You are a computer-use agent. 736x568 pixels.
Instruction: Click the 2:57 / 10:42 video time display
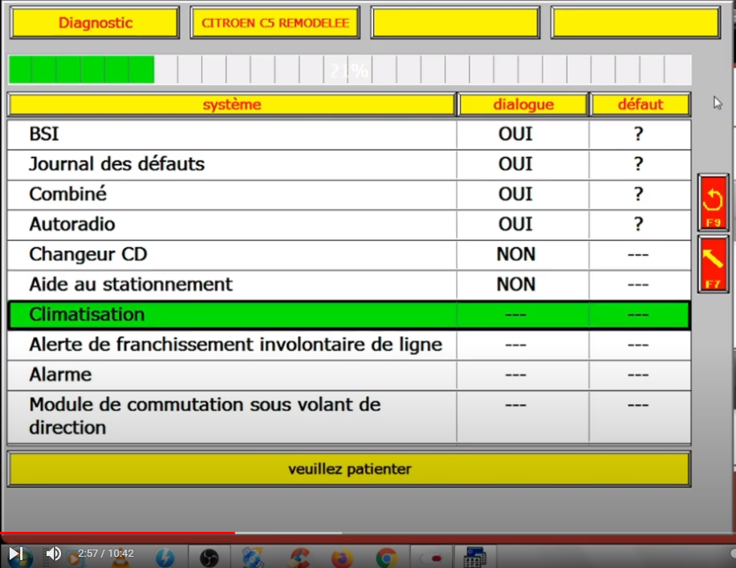click(x=106, y=554)
